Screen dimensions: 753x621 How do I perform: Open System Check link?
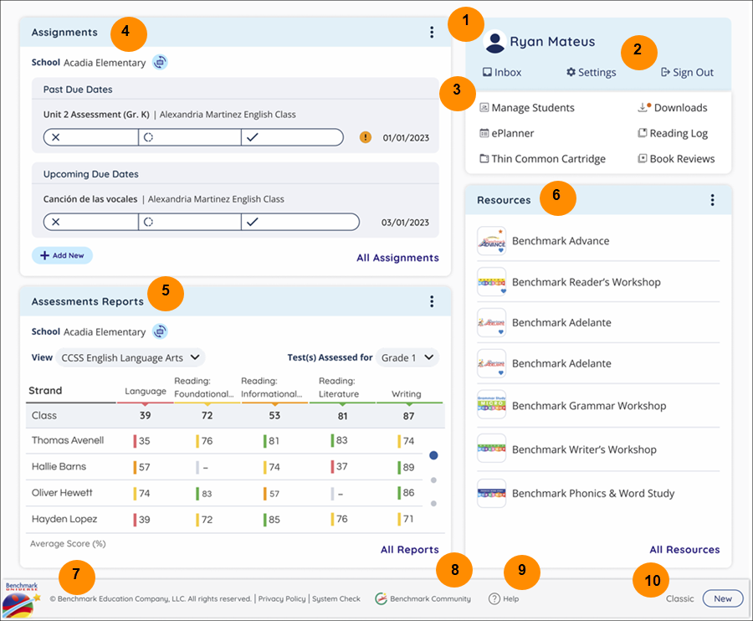click(336, 599)
